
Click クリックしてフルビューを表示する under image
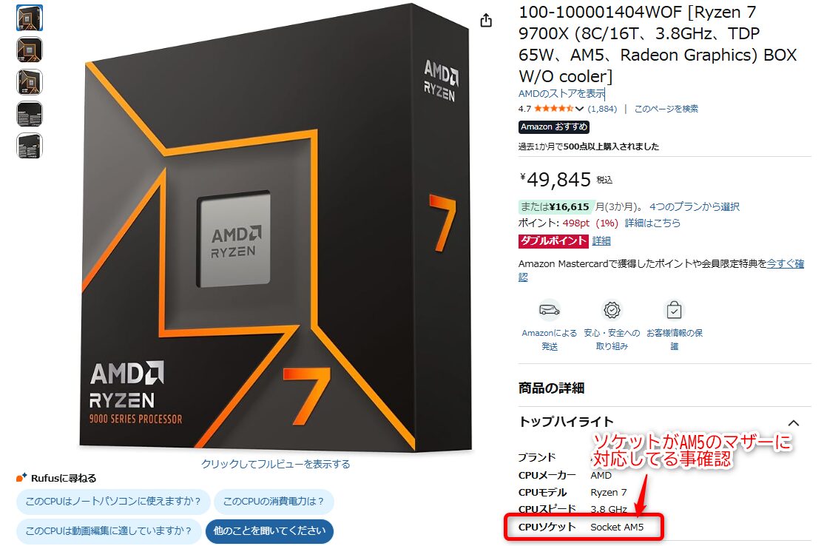coord(275,464)
